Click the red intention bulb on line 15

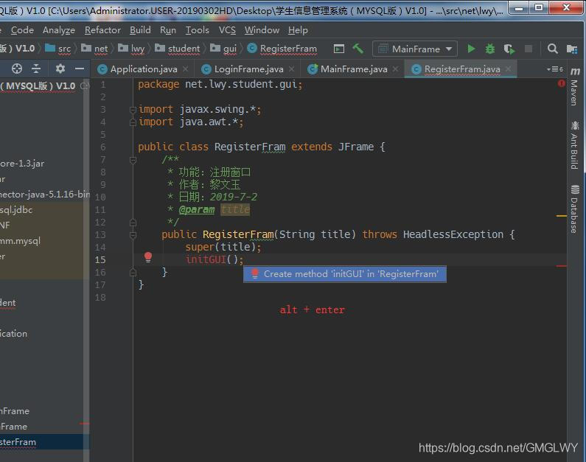point(148,257)
